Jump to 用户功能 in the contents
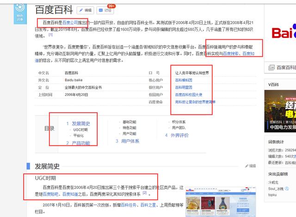This screenshot has height=217, width=296. [129, 134]
